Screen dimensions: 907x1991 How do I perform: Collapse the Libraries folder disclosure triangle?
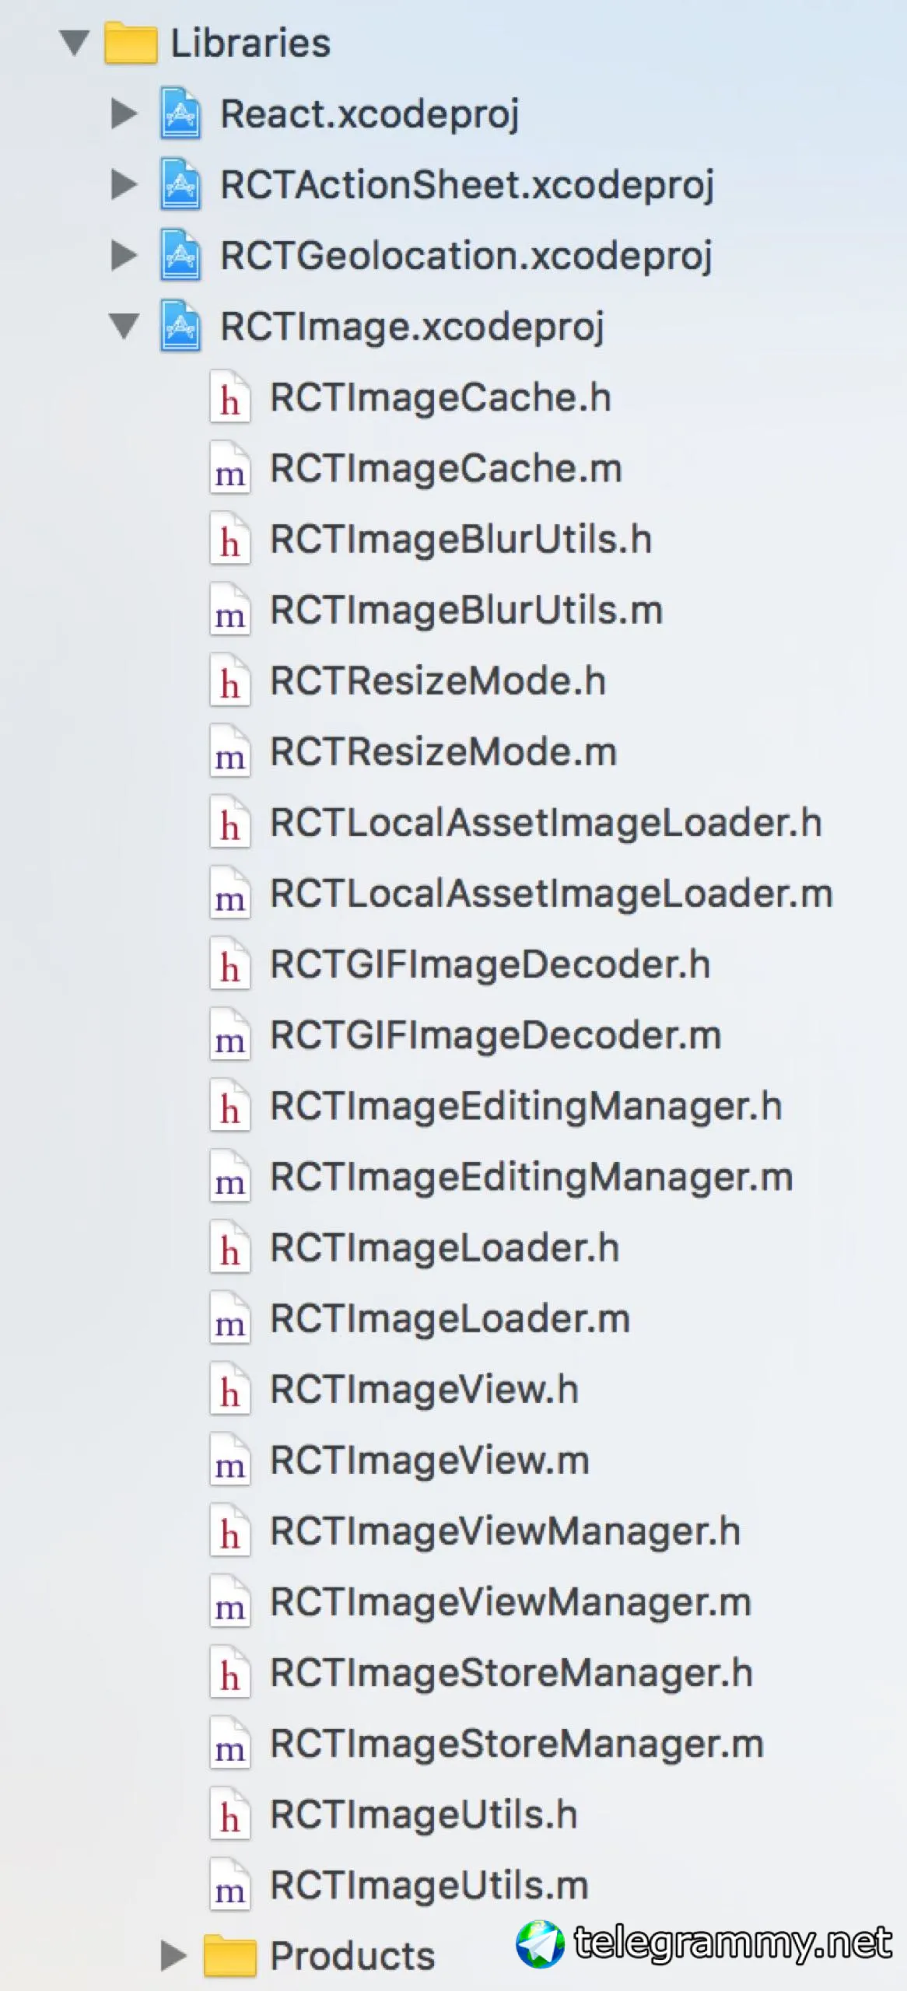75,43
